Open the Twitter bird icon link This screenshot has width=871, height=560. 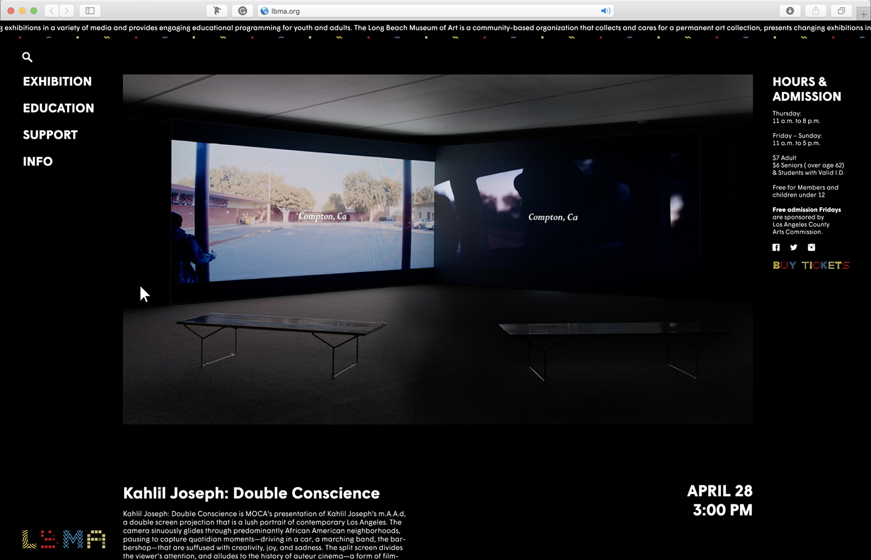(x=794, y=248)
